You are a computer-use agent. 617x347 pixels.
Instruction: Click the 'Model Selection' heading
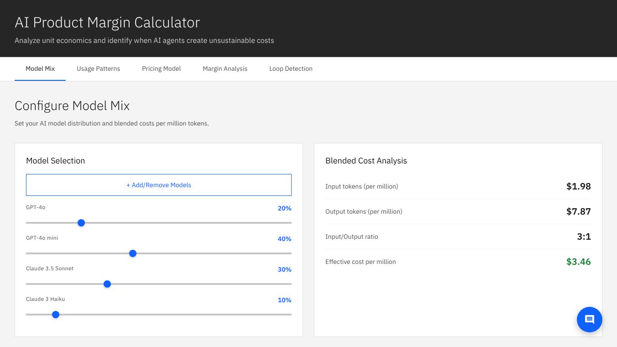point(55,161)
